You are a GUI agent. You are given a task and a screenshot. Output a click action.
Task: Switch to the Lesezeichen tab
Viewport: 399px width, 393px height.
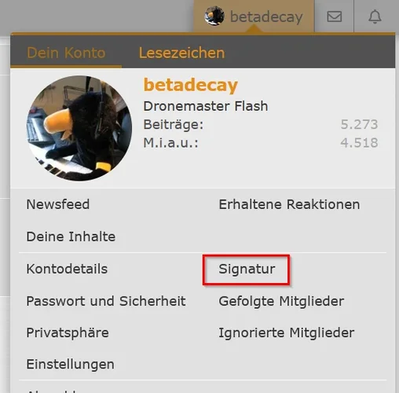[181, 53]
